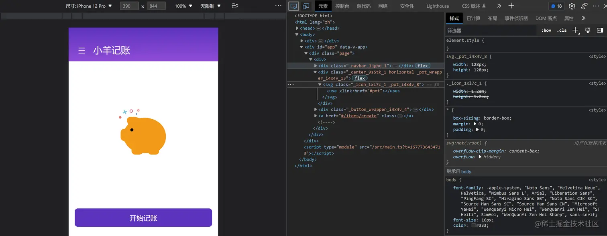
Task: Toggle computed styles sidebar icon
Action: point(600,31)
